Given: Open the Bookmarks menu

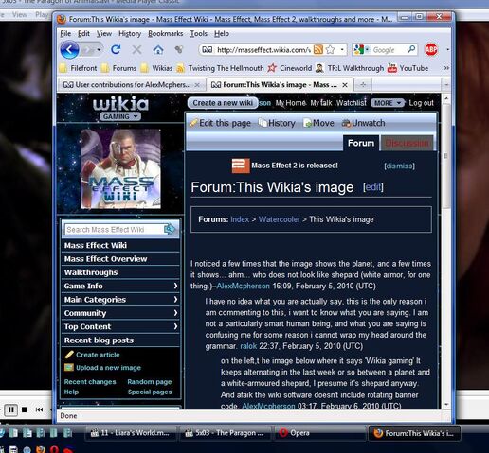Looking at the screenshot, I should click(166, 34).
